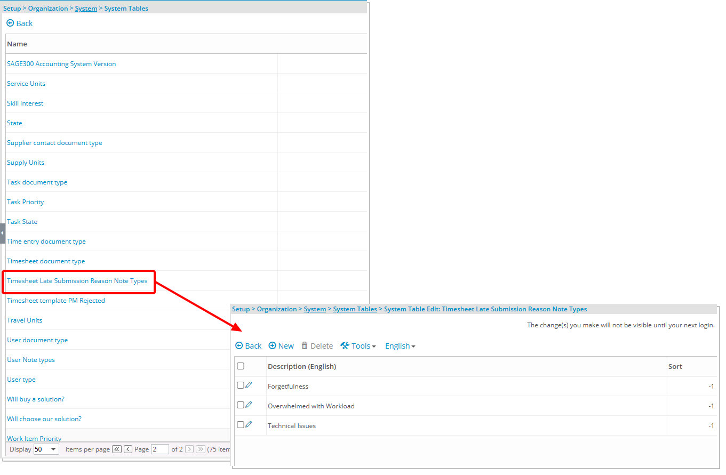Viewport: 726px width, 475px height.
Task: Expand the collapsed left side panel handle
Action: click(2, 234)
